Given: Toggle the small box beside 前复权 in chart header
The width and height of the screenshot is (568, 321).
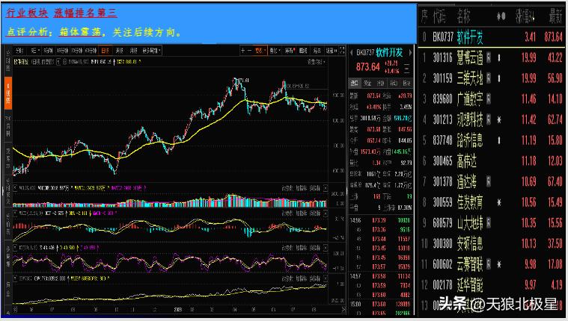Looking at the screenshot, I should click(58, 62).
